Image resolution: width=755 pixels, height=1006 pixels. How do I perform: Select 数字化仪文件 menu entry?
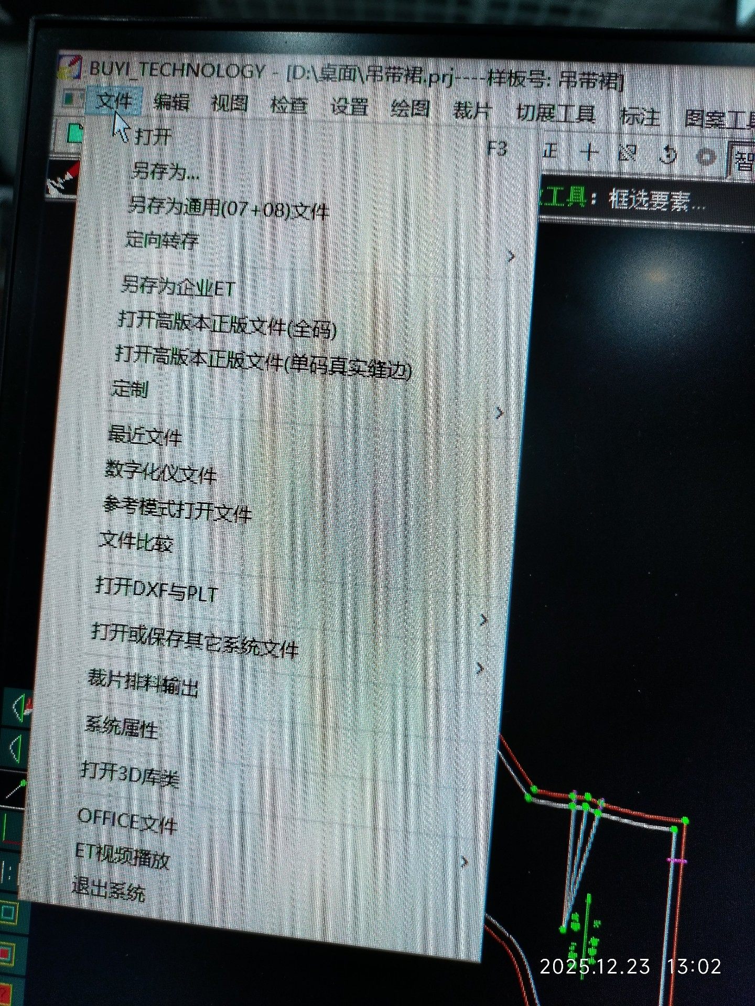(160, 472)
